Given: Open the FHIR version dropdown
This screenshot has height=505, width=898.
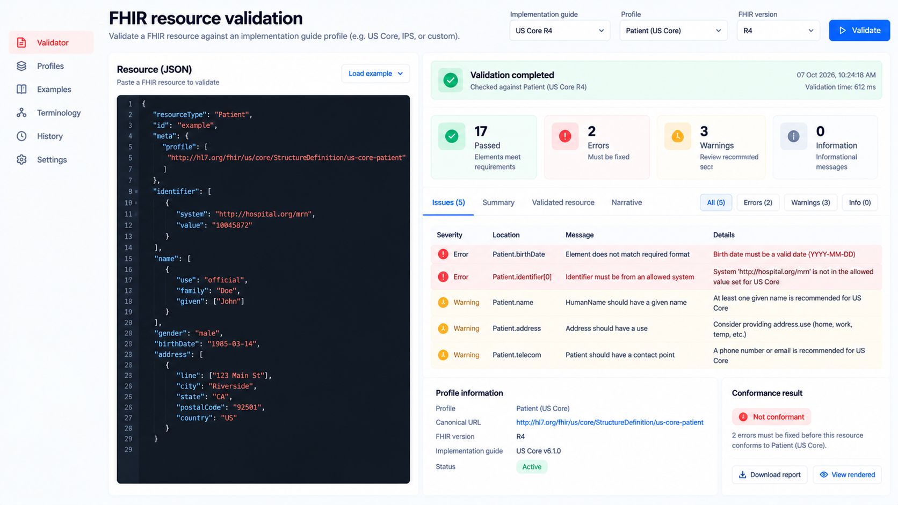Looking at the screenshot, I should (x=778, y=31).
